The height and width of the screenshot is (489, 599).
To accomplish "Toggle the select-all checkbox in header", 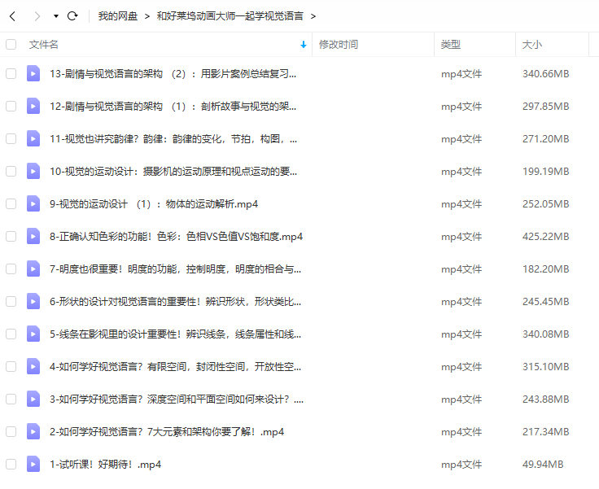I will point(11,45).
